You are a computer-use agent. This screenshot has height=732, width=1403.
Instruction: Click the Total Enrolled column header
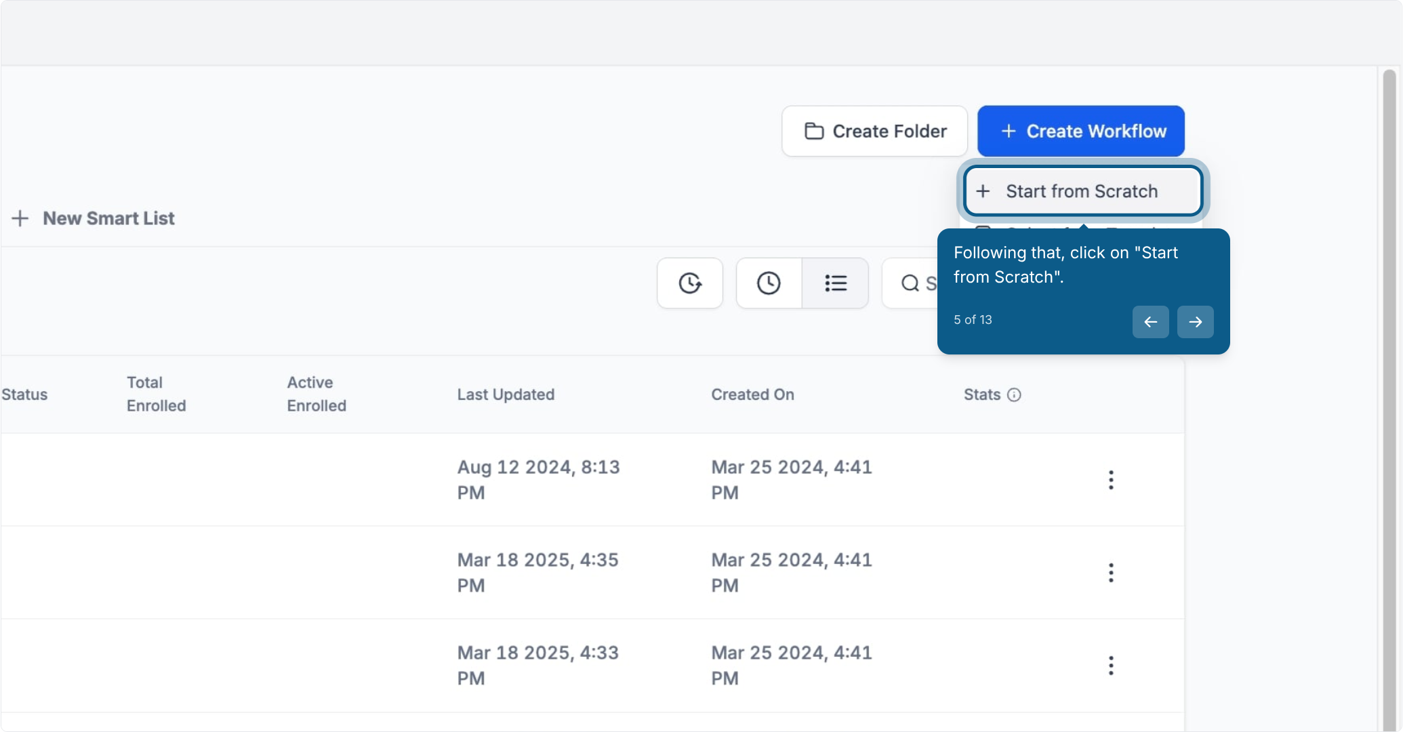[x=156, y=394]
